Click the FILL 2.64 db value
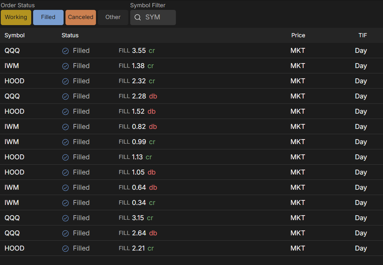Image resolution: width=383 pixels, height=265 pixels. tap(138, 233)
